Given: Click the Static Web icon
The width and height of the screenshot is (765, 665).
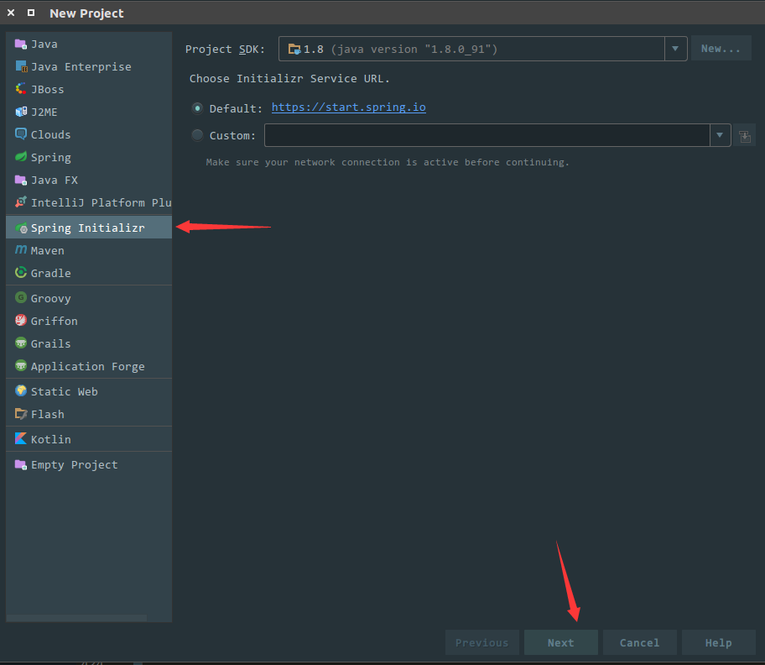Looking at the screenshot, I should pyautogui.click(x=20, y=391).
